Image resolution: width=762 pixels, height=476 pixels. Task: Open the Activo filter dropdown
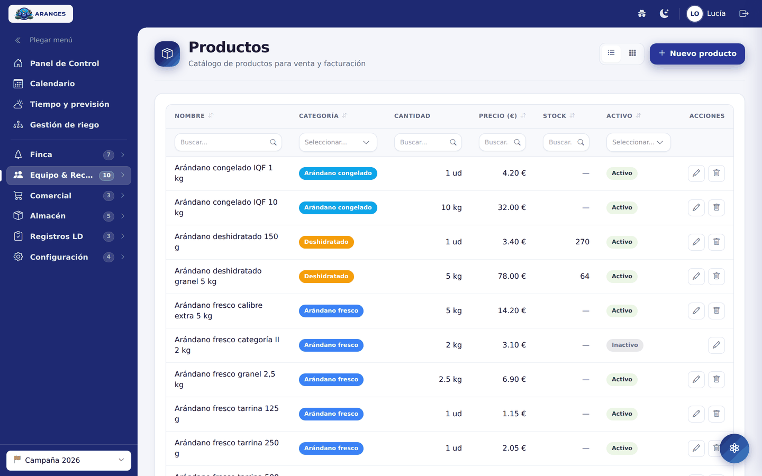pyautogui.click(x=639, y=142)
